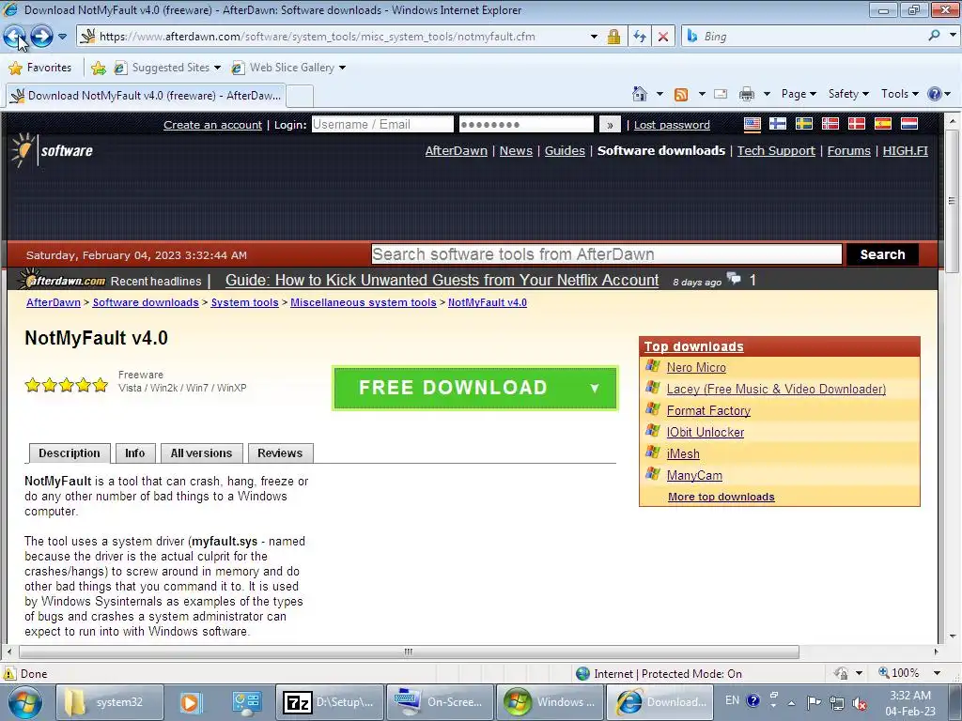Screen dimensions: 962x721
Task: Click the muted volume tray icon
Action: click(x=861, y=703)
